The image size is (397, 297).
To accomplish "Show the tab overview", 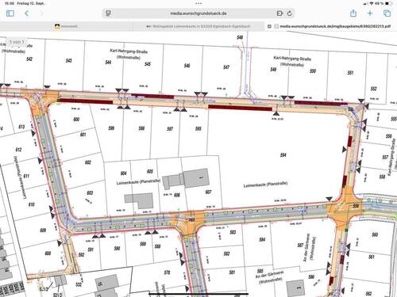I will [x=387, y=13].
